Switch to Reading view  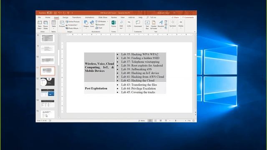[161, 120]
